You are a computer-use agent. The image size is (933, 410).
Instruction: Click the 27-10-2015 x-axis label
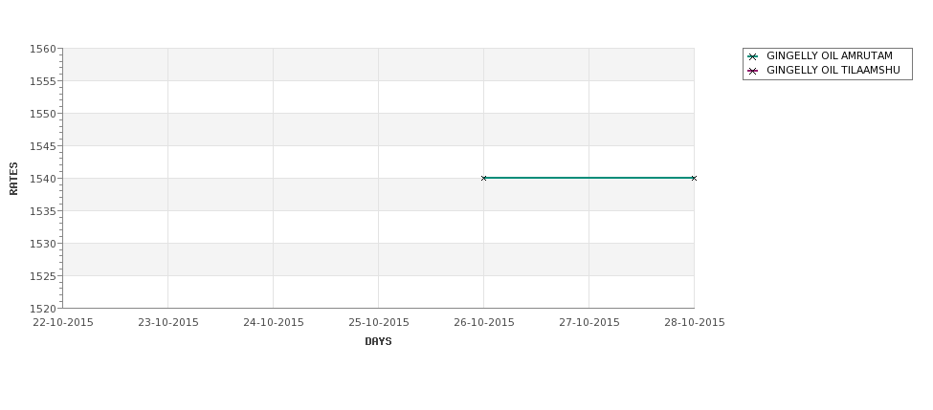589,323
